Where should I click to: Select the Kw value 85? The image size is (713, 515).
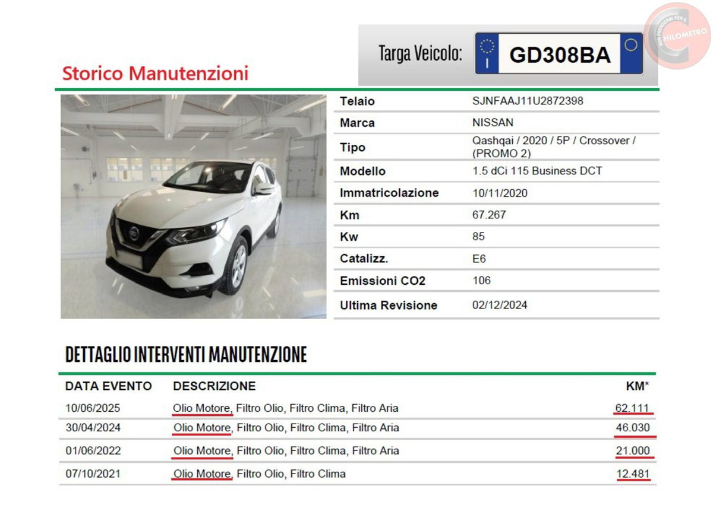478,237
